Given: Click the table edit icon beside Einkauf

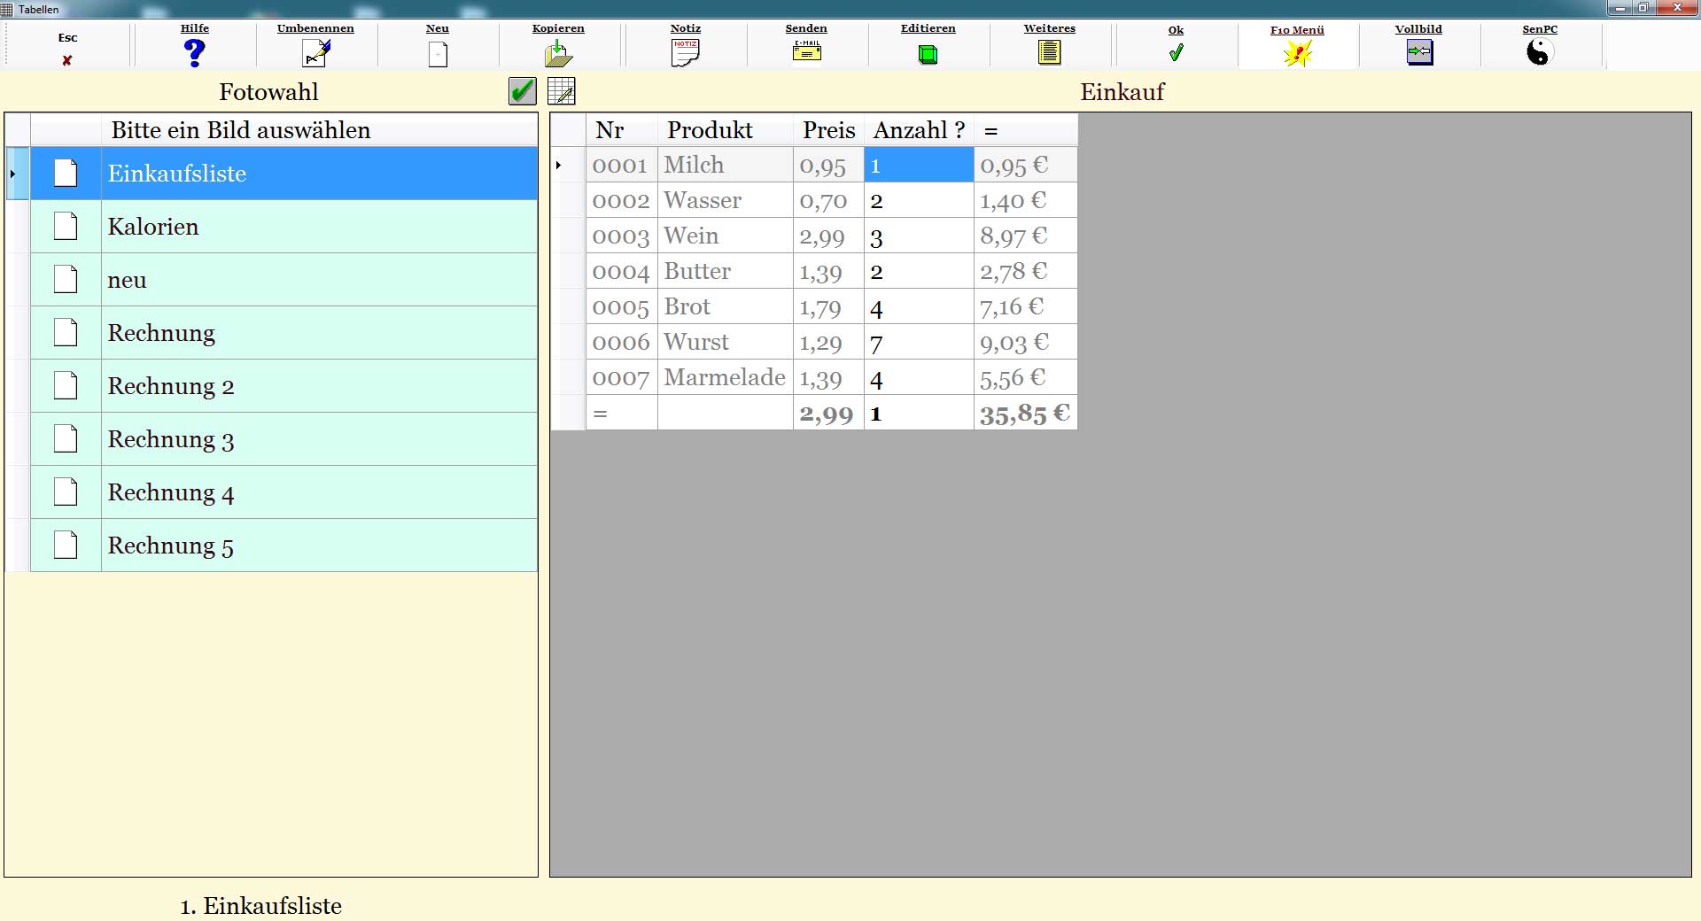Looking at the screenshot, I should [562, 91].
